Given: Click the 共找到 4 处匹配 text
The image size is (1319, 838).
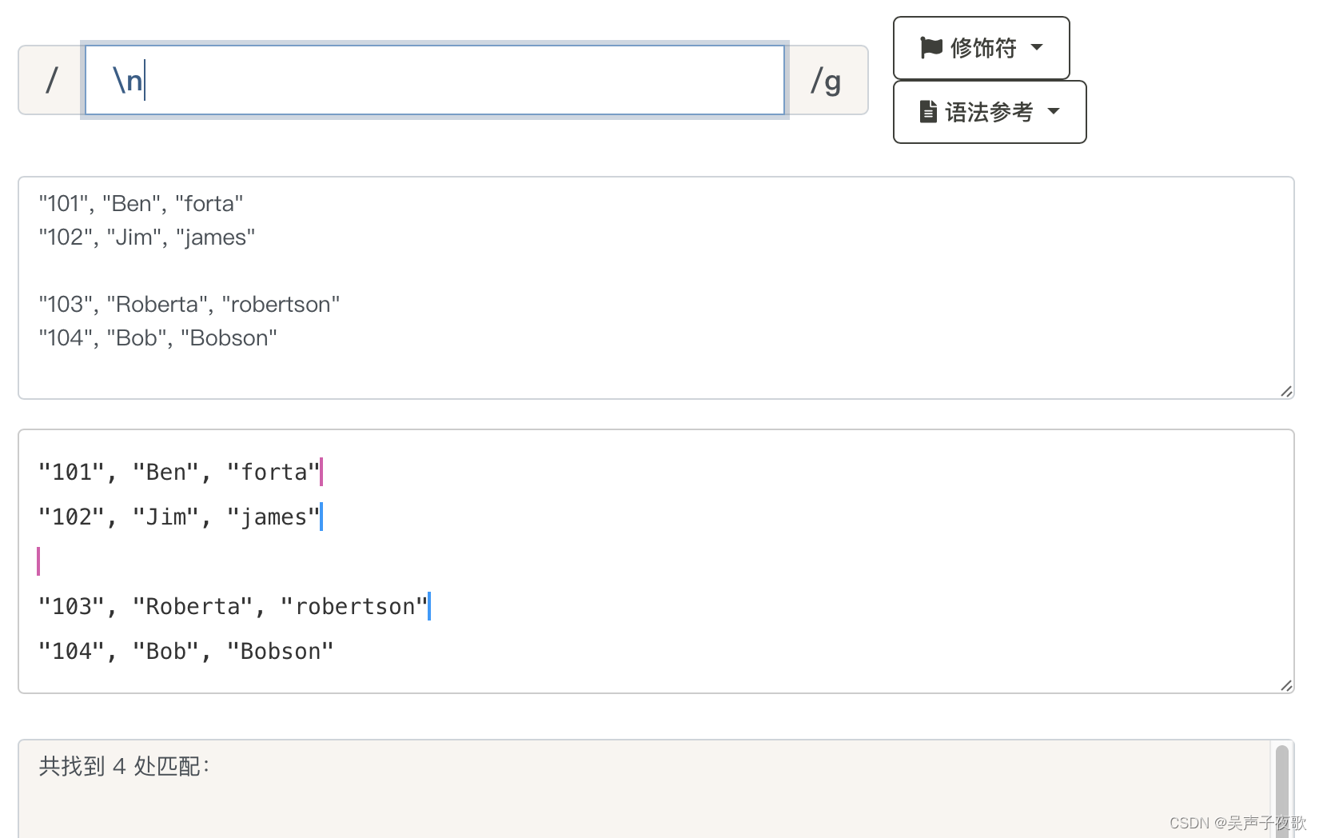Looking at the screenshot, I should click(x=124, y=766).
